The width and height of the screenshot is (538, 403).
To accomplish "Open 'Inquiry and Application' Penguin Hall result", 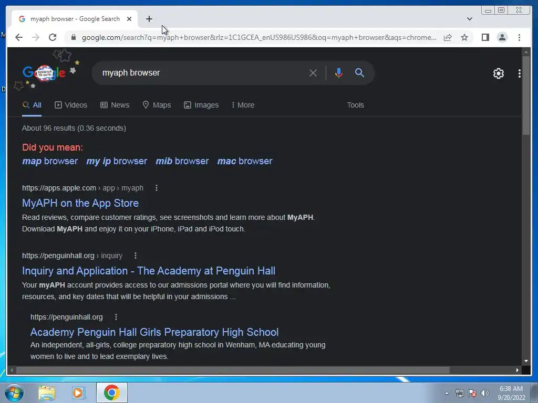I will [x=149, y=271].
